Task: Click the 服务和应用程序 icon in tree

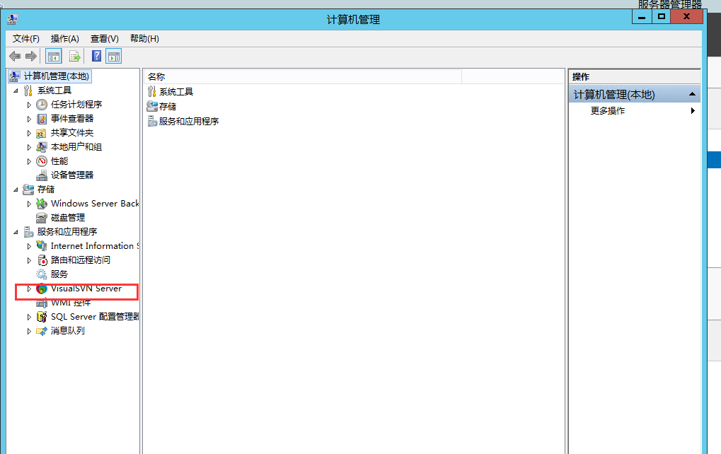Action: tap(28, 231)
